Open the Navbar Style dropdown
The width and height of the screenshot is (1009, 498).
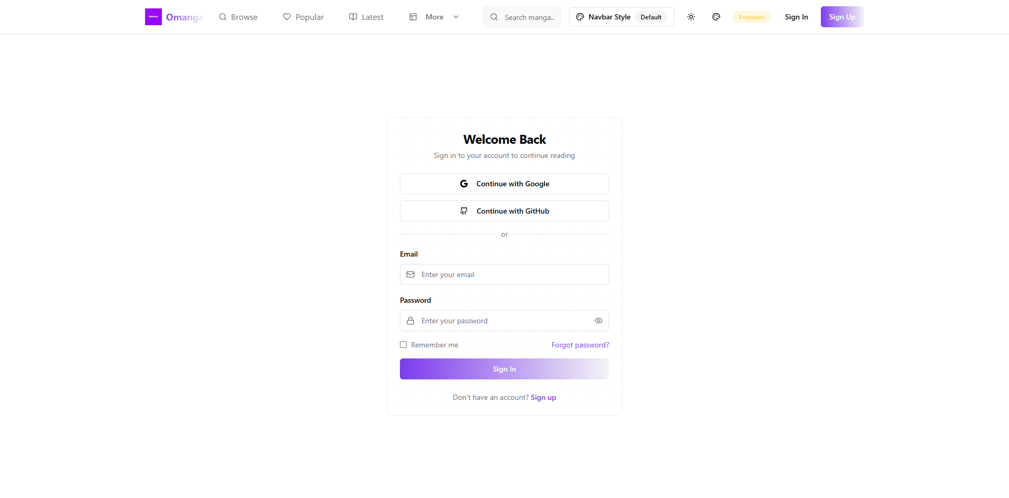pyautogui.click(x=621, y=17)
